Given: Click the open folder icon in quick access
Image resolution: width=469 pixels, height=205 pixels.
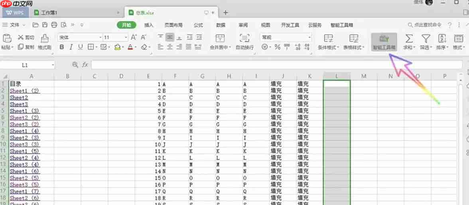Looking at the screenshot, I should point(35,25).
